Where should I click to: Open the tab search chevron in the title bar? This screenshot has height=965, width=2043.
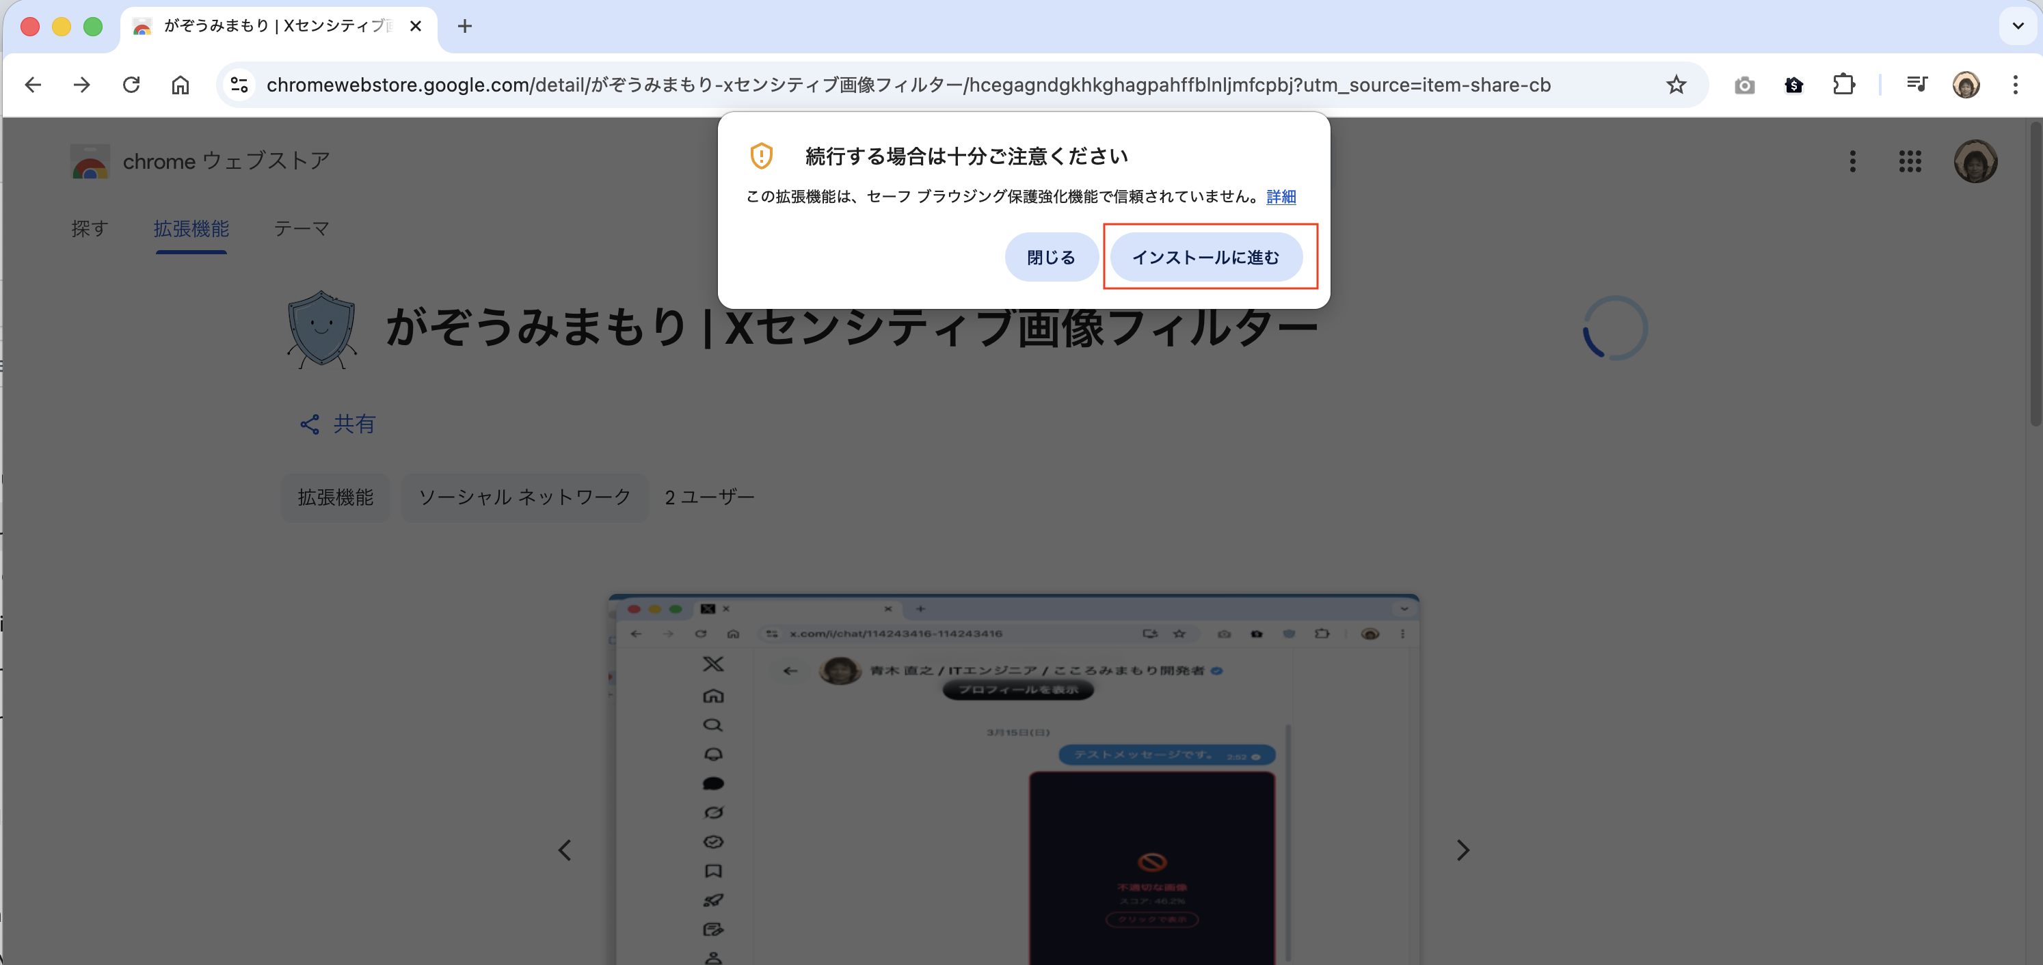(x=2017, y=26)
